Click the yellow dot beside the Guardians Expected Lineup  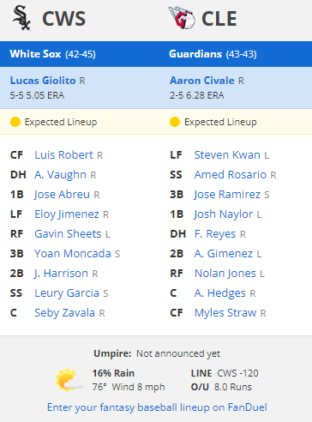[x=175, y=122]
